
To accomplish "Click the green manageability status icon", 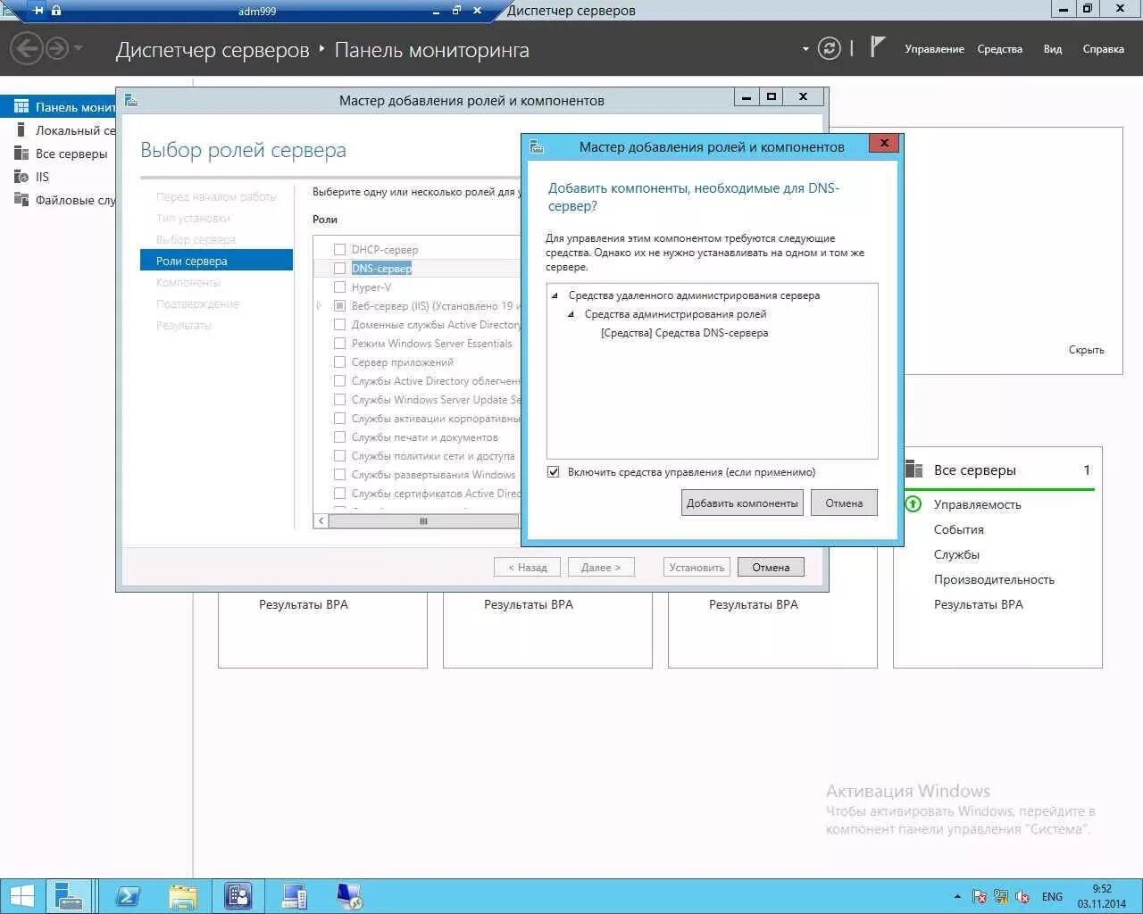I will point(914,504).
